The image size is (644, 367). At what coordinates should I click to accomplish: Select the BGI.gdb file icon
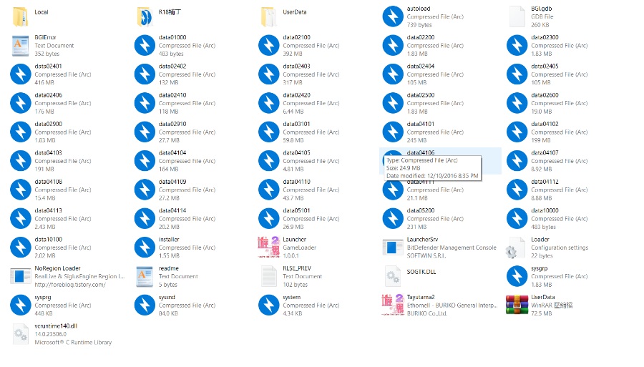click(517, 16)
